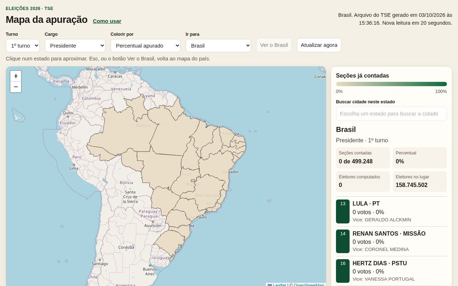Image resolution: width=458 pixels, height=286 pixels.
Task: Expand the Colorir por selector
Action: (x=146, y=45)
